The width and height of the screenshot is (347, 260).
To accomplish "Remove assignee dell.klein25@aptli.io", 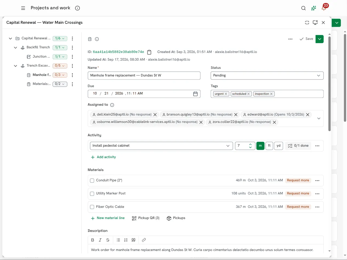I will 155,115.
